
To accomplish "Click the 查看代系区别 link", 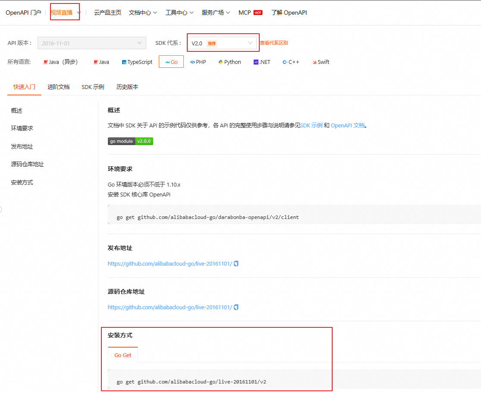I will (x=274, y=43).
